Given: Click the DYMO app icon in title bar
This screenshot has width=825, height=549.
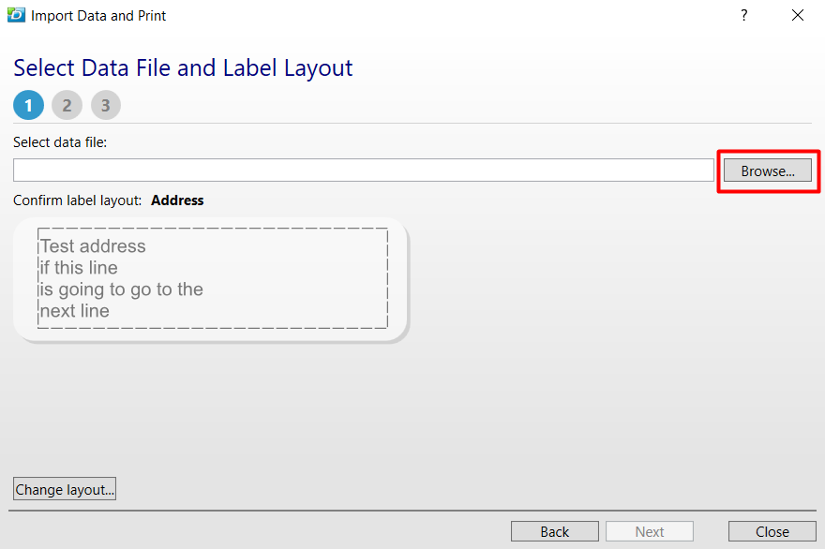Looking at the screenshot, I should click(16, 15).
